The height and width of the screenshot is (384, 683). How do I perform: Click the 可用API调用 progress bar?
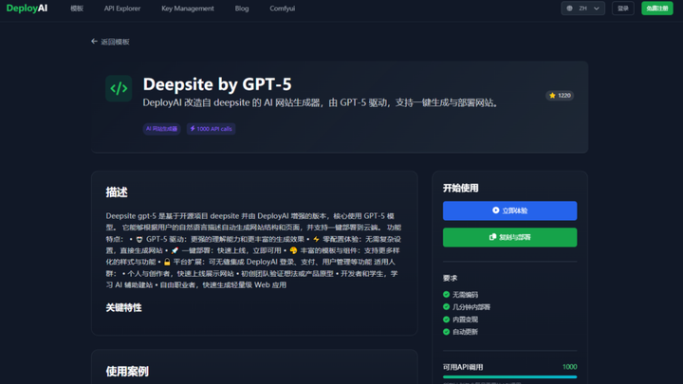[509, 377]
